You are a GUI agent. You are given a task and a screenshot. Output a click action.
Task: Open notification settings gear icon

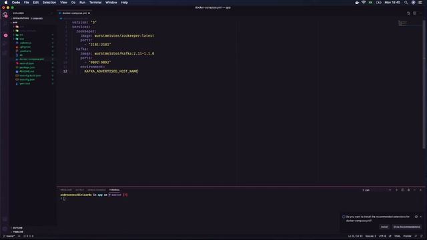[x=416, y=217]
